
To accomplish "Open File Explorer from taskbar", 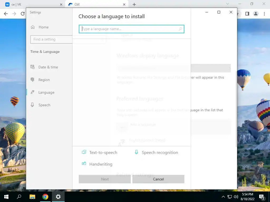I will tap(32, 197).
